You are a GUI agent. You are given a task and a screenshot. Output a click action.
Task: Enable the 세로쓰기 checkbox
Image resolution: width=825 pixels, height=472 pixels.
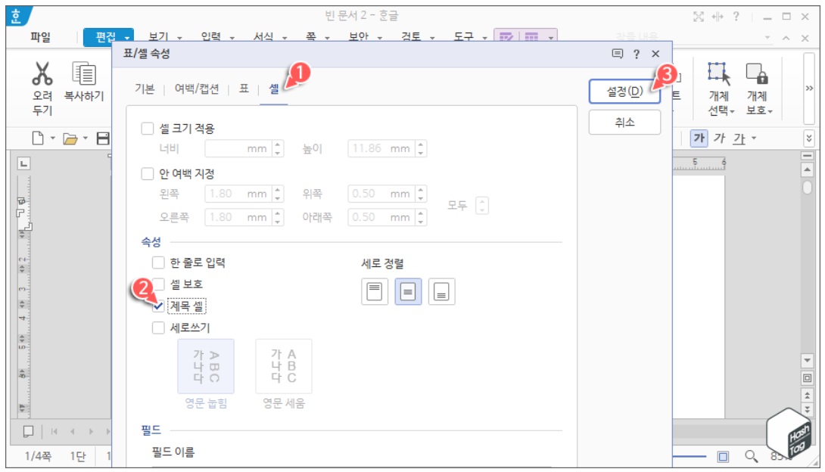[x=158, y=328]
